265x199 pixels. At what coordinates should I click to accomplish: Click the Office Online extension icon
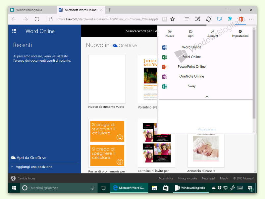[241, 19]
